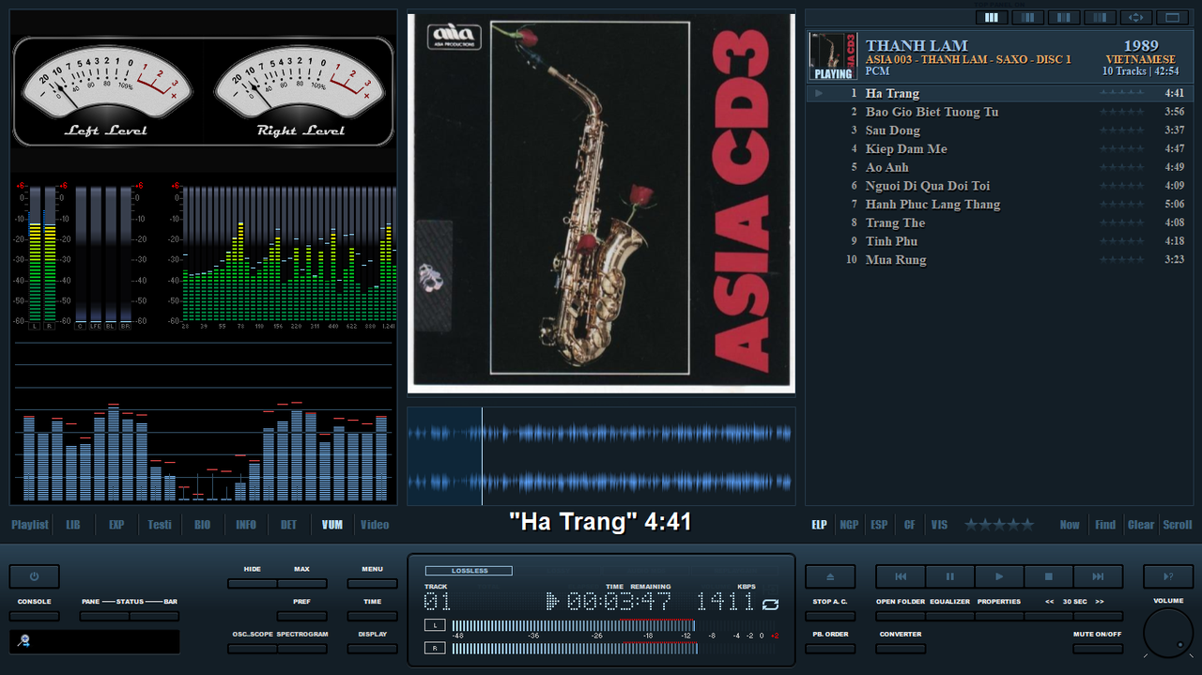The height and width of the screenshot is (675, 1202).
Task: Click the PROPERTIES button
Action: click(x=999, y=616)
